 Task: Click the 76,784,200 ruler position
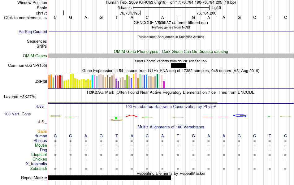click(x=206, y=13)
